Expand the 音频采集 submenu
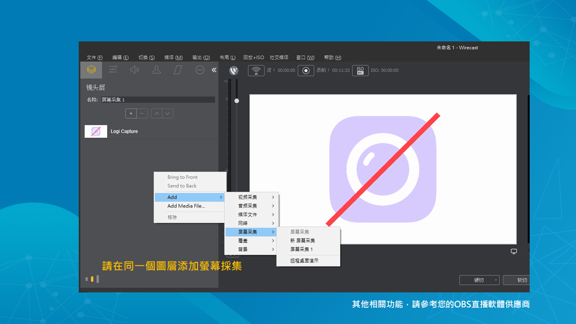 click(x=252, y=206)
